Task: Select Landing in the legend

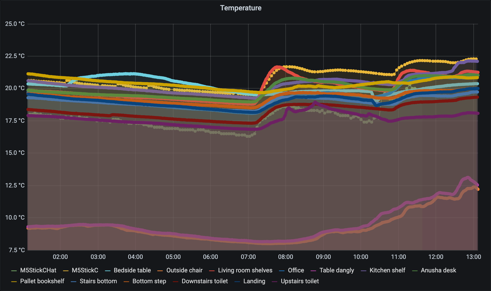Action: point(254,281)
